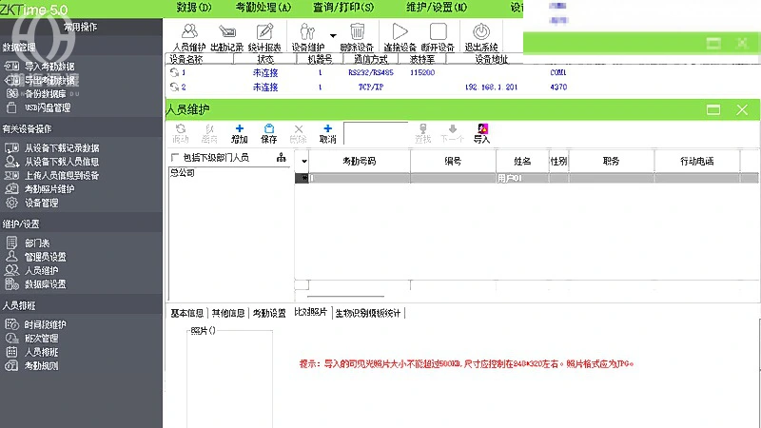Viewport: 761px width, 428px height.
Task: Click the search text field in personnel toolbar
Action: [376, 133]
